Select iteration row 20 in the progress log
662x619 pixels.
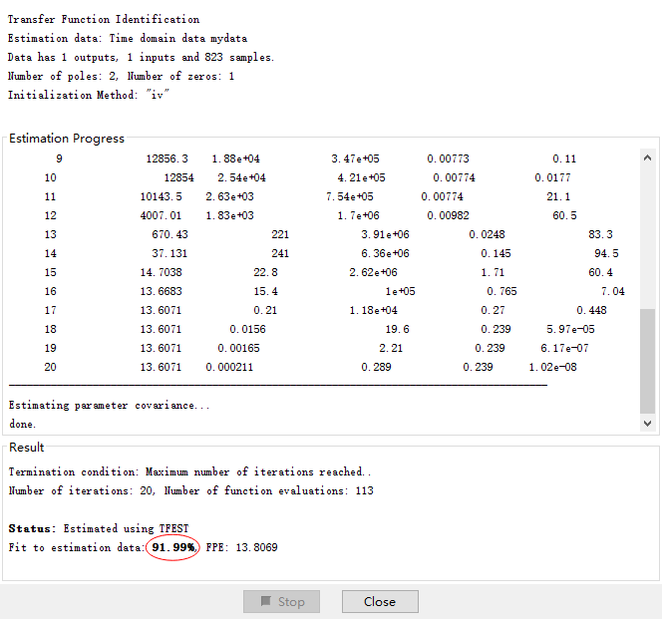tap(299, 367)
